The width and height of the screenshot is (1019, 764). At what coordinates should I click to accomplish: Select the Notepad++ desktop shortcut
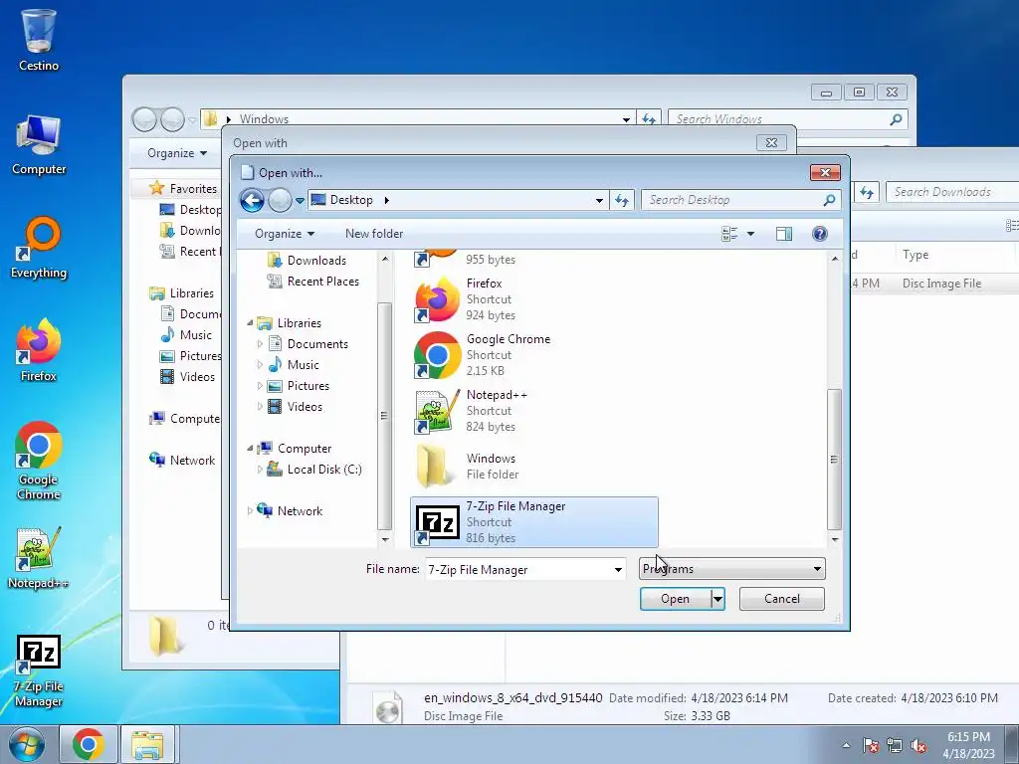coord(39,558)
